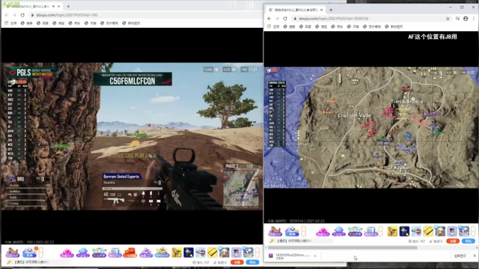The image size is (479, 269).
Task: Click the castle activity icon in the right gift bar
Action: [x=275, y=232]
